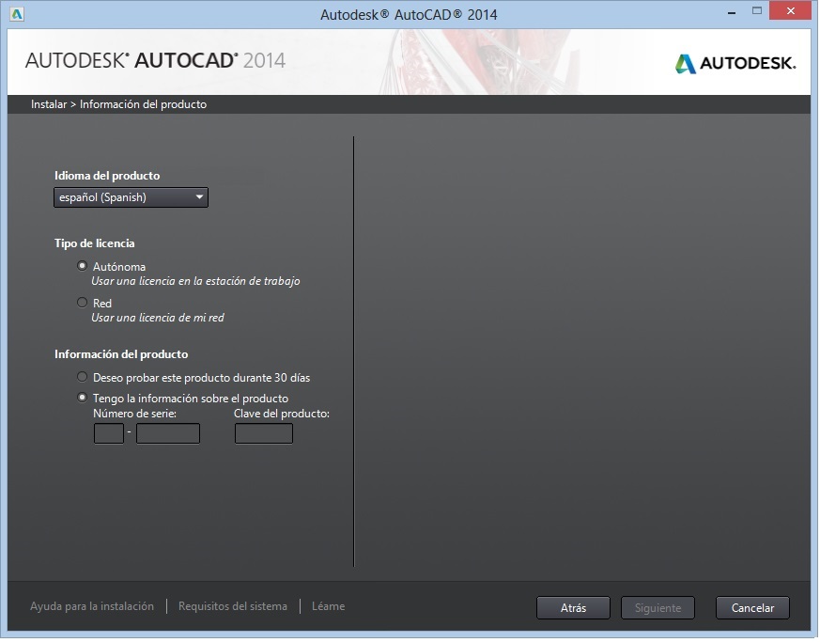The width and height of the screenshot is (820, 642).
Task: Open the Léame link
Action: (329, 606)
